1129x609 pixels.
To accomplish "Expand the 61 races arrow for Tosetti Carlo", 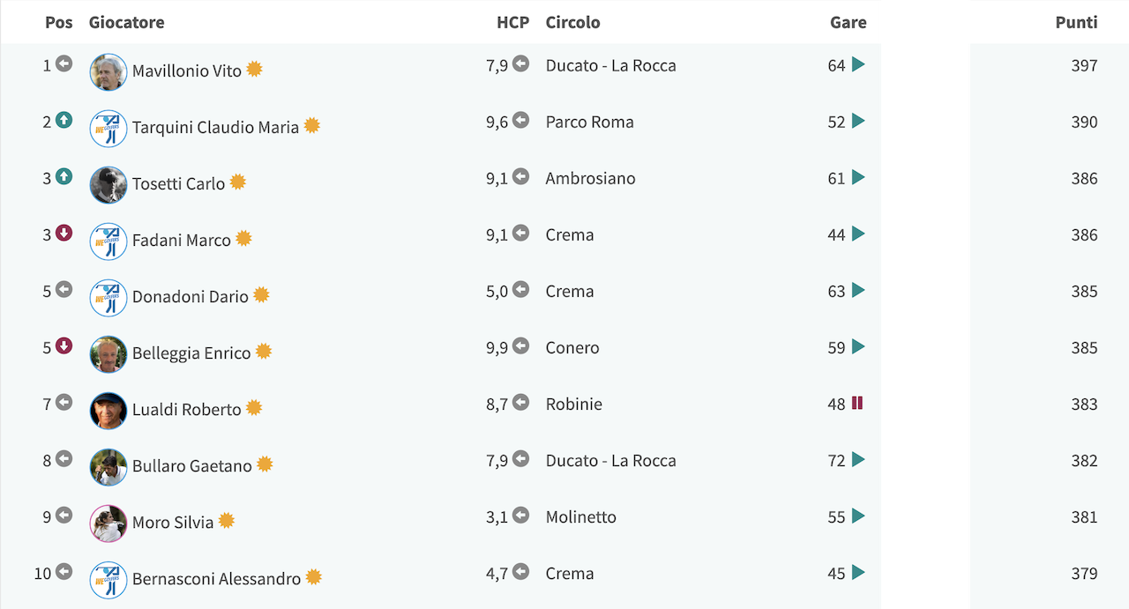I will pyautogui.click(x=858, y=177).
